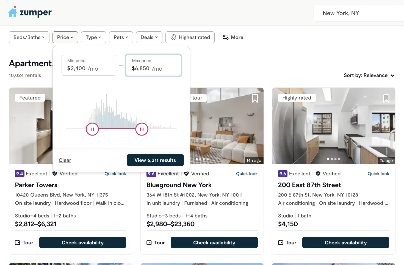Click the Tour calendar icon for Parker Towers
This screenshot has height=265, width=404.
[17, 242]
